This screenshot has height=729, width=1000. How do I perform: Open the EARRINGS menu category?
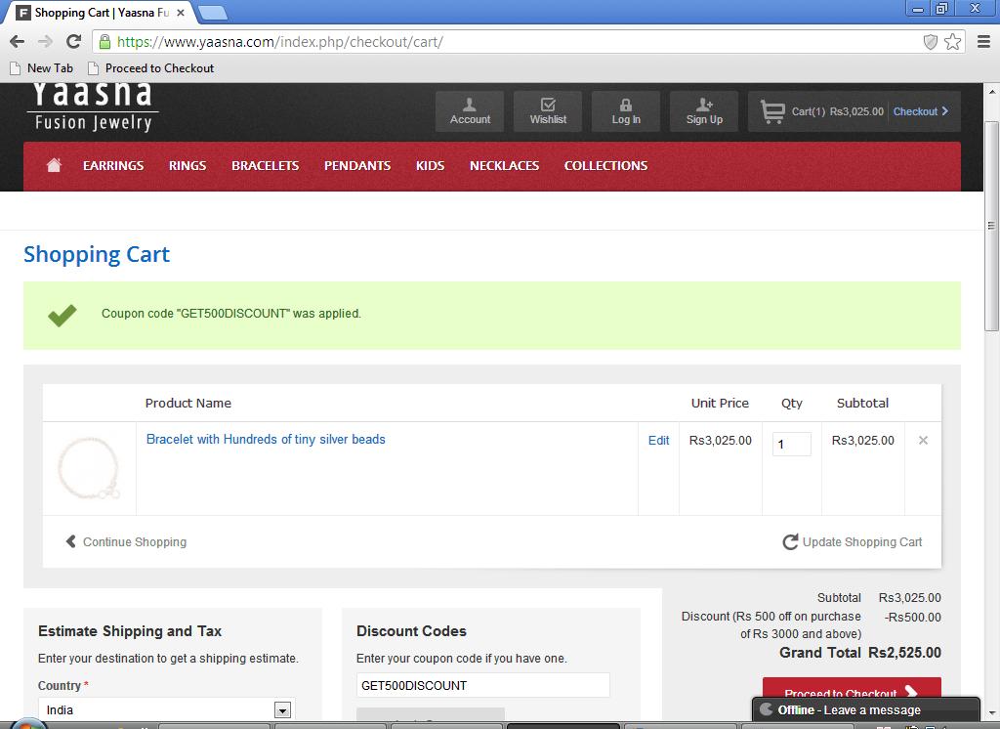(113, 166)
